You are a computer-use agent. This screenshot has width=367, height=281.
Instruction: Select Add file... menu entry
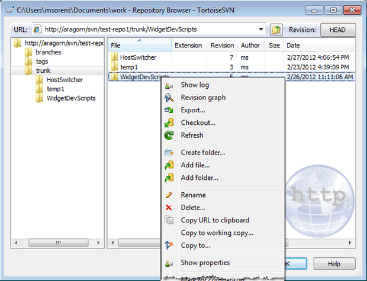pyautogui.click(x=195, y=166)
